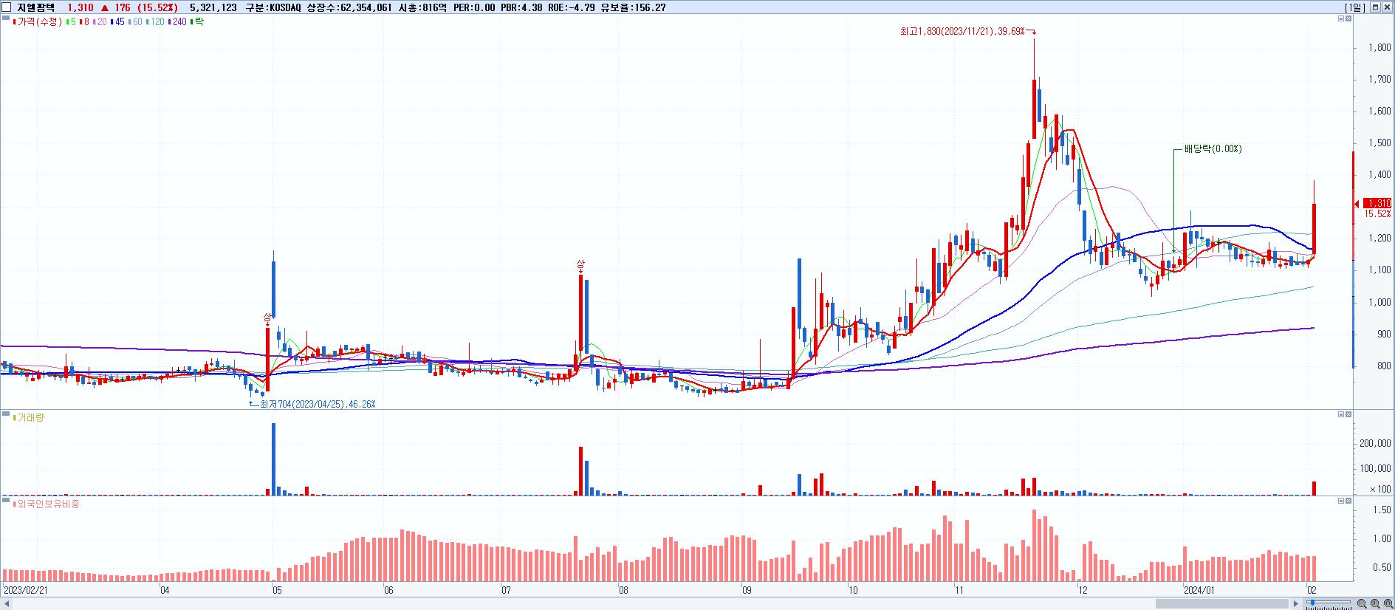
Task: Click the horizontal scrollbar thumb
Action: (1222, 604)
